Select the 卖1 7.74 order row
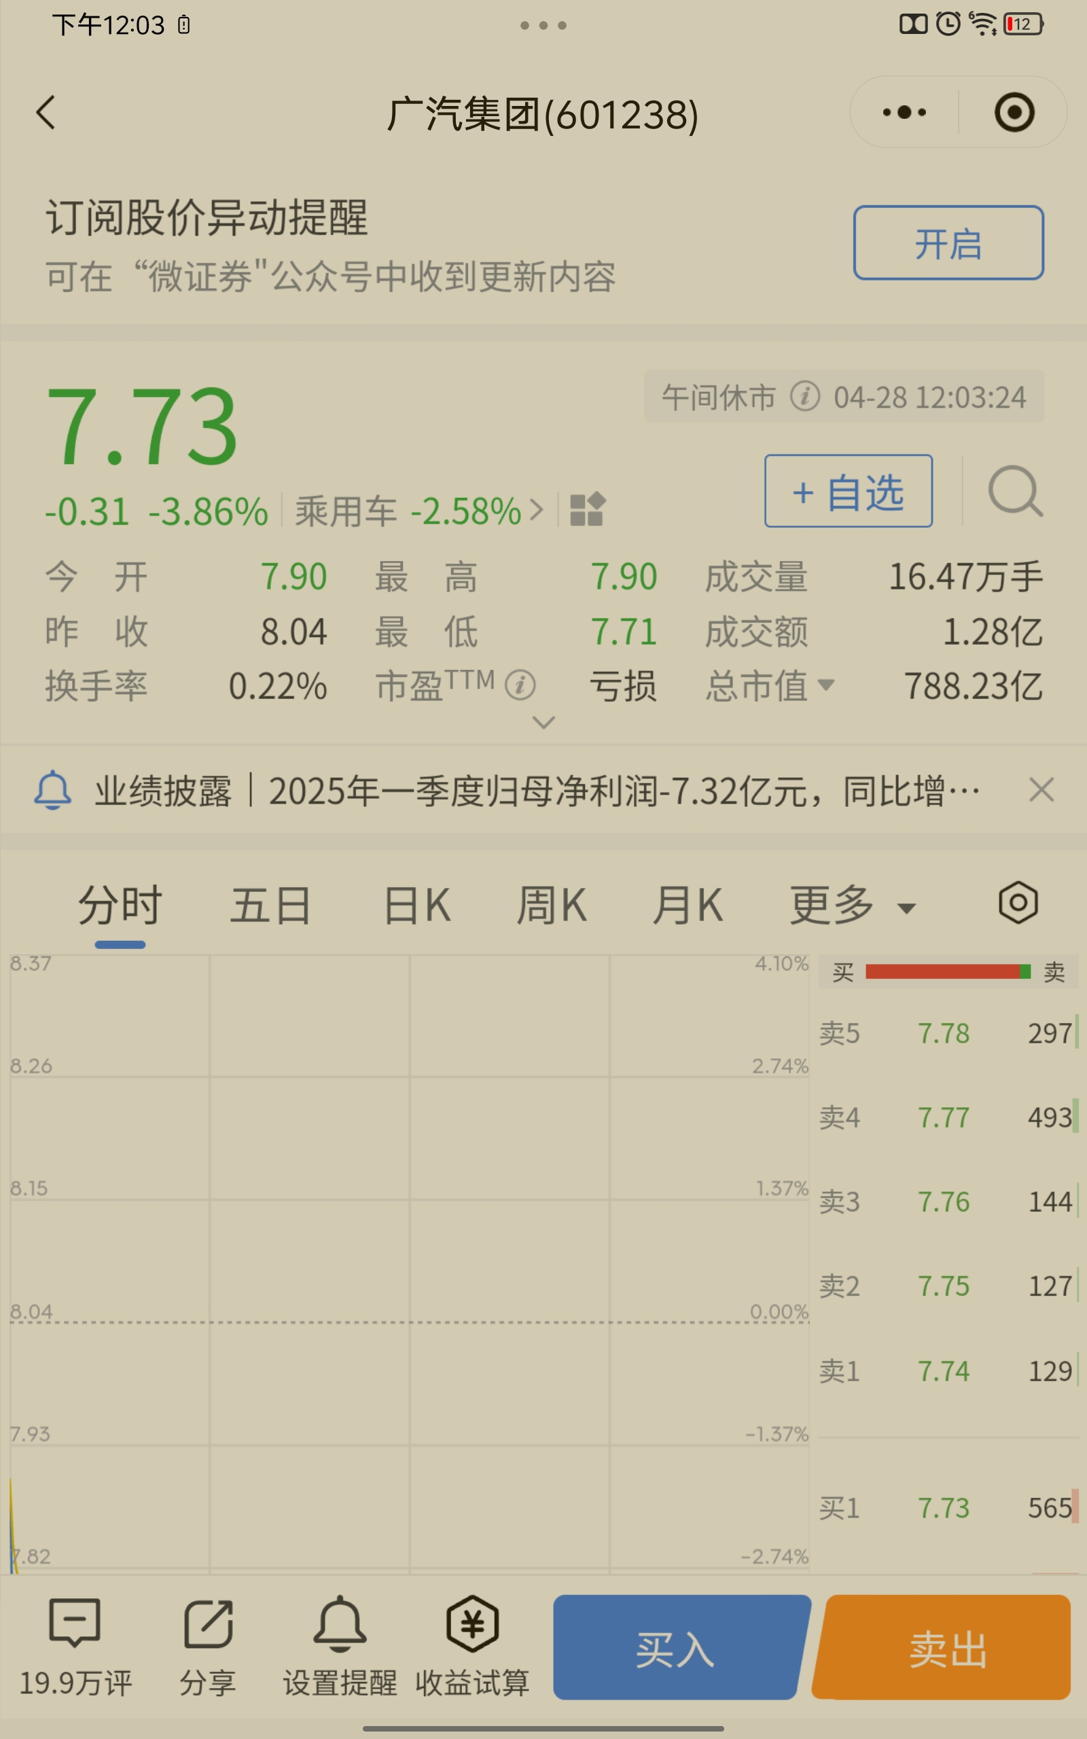The width and height of the screenshot is (1087, 1739). pyautogui.click(x=948, y=1371)
